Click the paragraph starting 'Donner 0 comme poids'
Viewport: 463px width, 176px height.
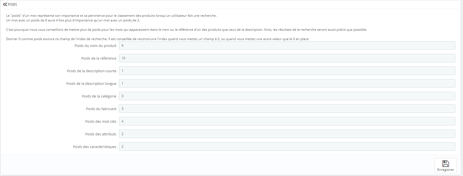pyautogui.click(x=157, y=39)
